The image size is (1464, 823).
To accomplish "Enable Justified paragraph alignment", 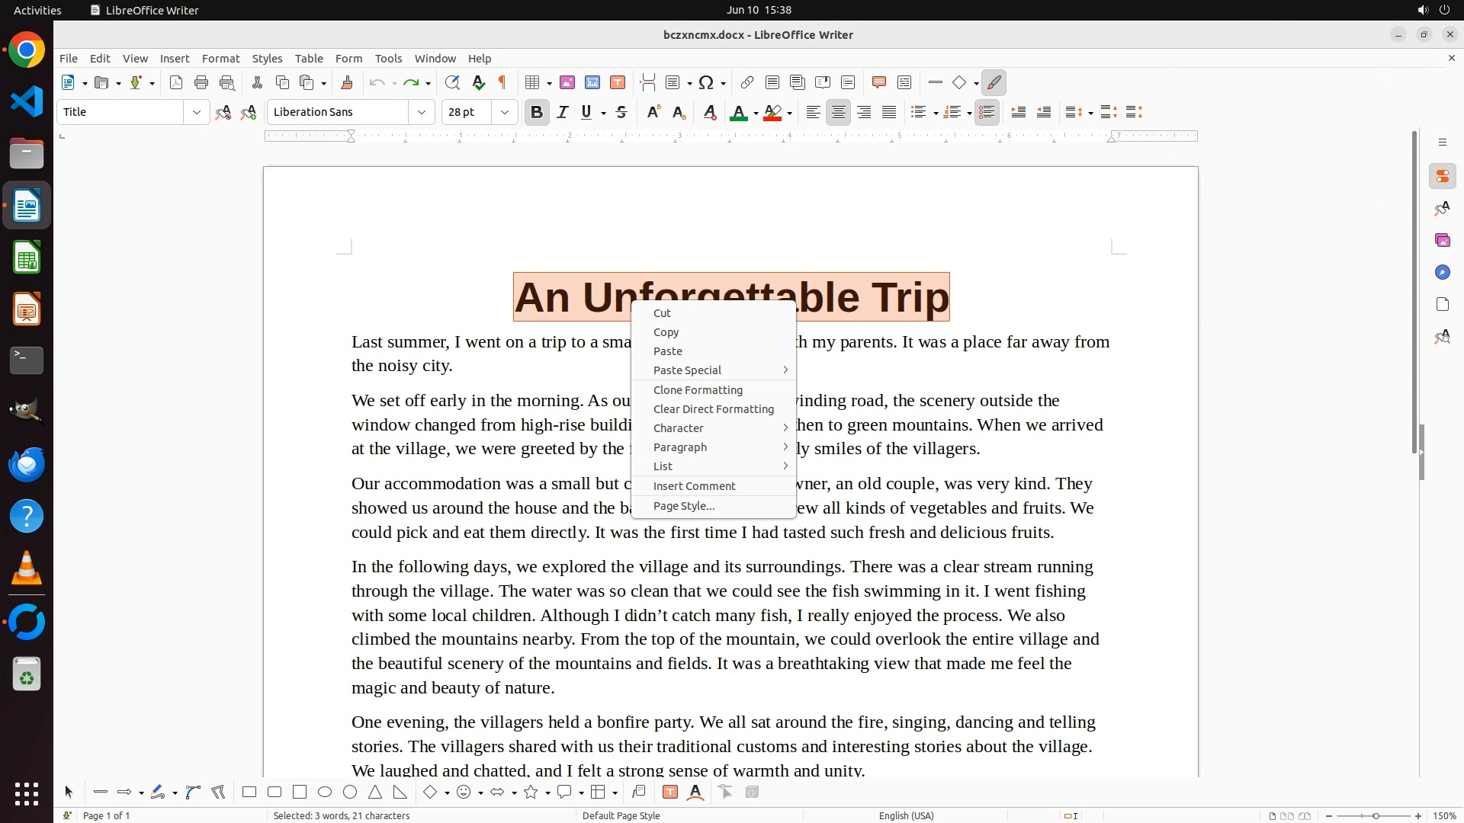I will (x=889, y=113).
